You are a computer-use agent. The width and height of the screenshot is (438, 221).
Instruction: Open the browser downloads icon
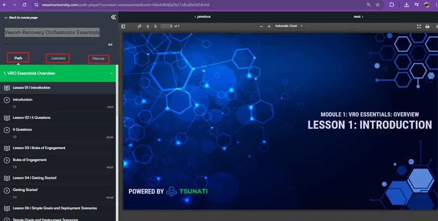[x=407, y=5]
